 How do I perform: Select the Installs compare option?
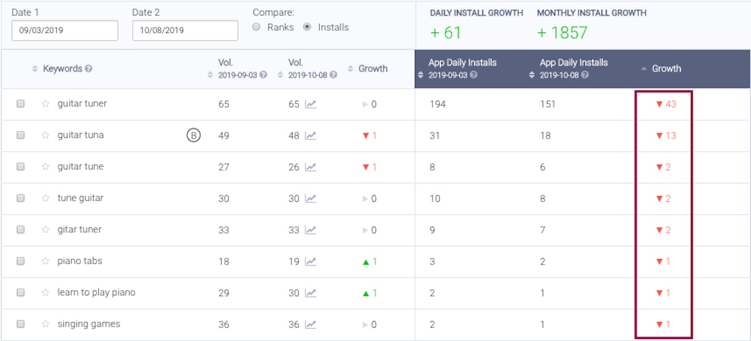(x=307, y=27)
